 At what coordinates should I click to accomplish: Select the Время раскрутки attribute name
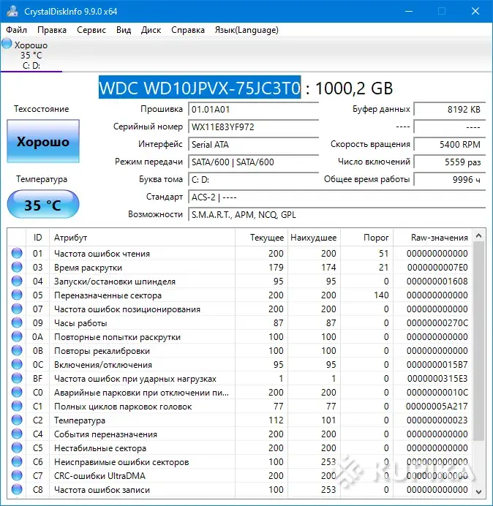88,268
